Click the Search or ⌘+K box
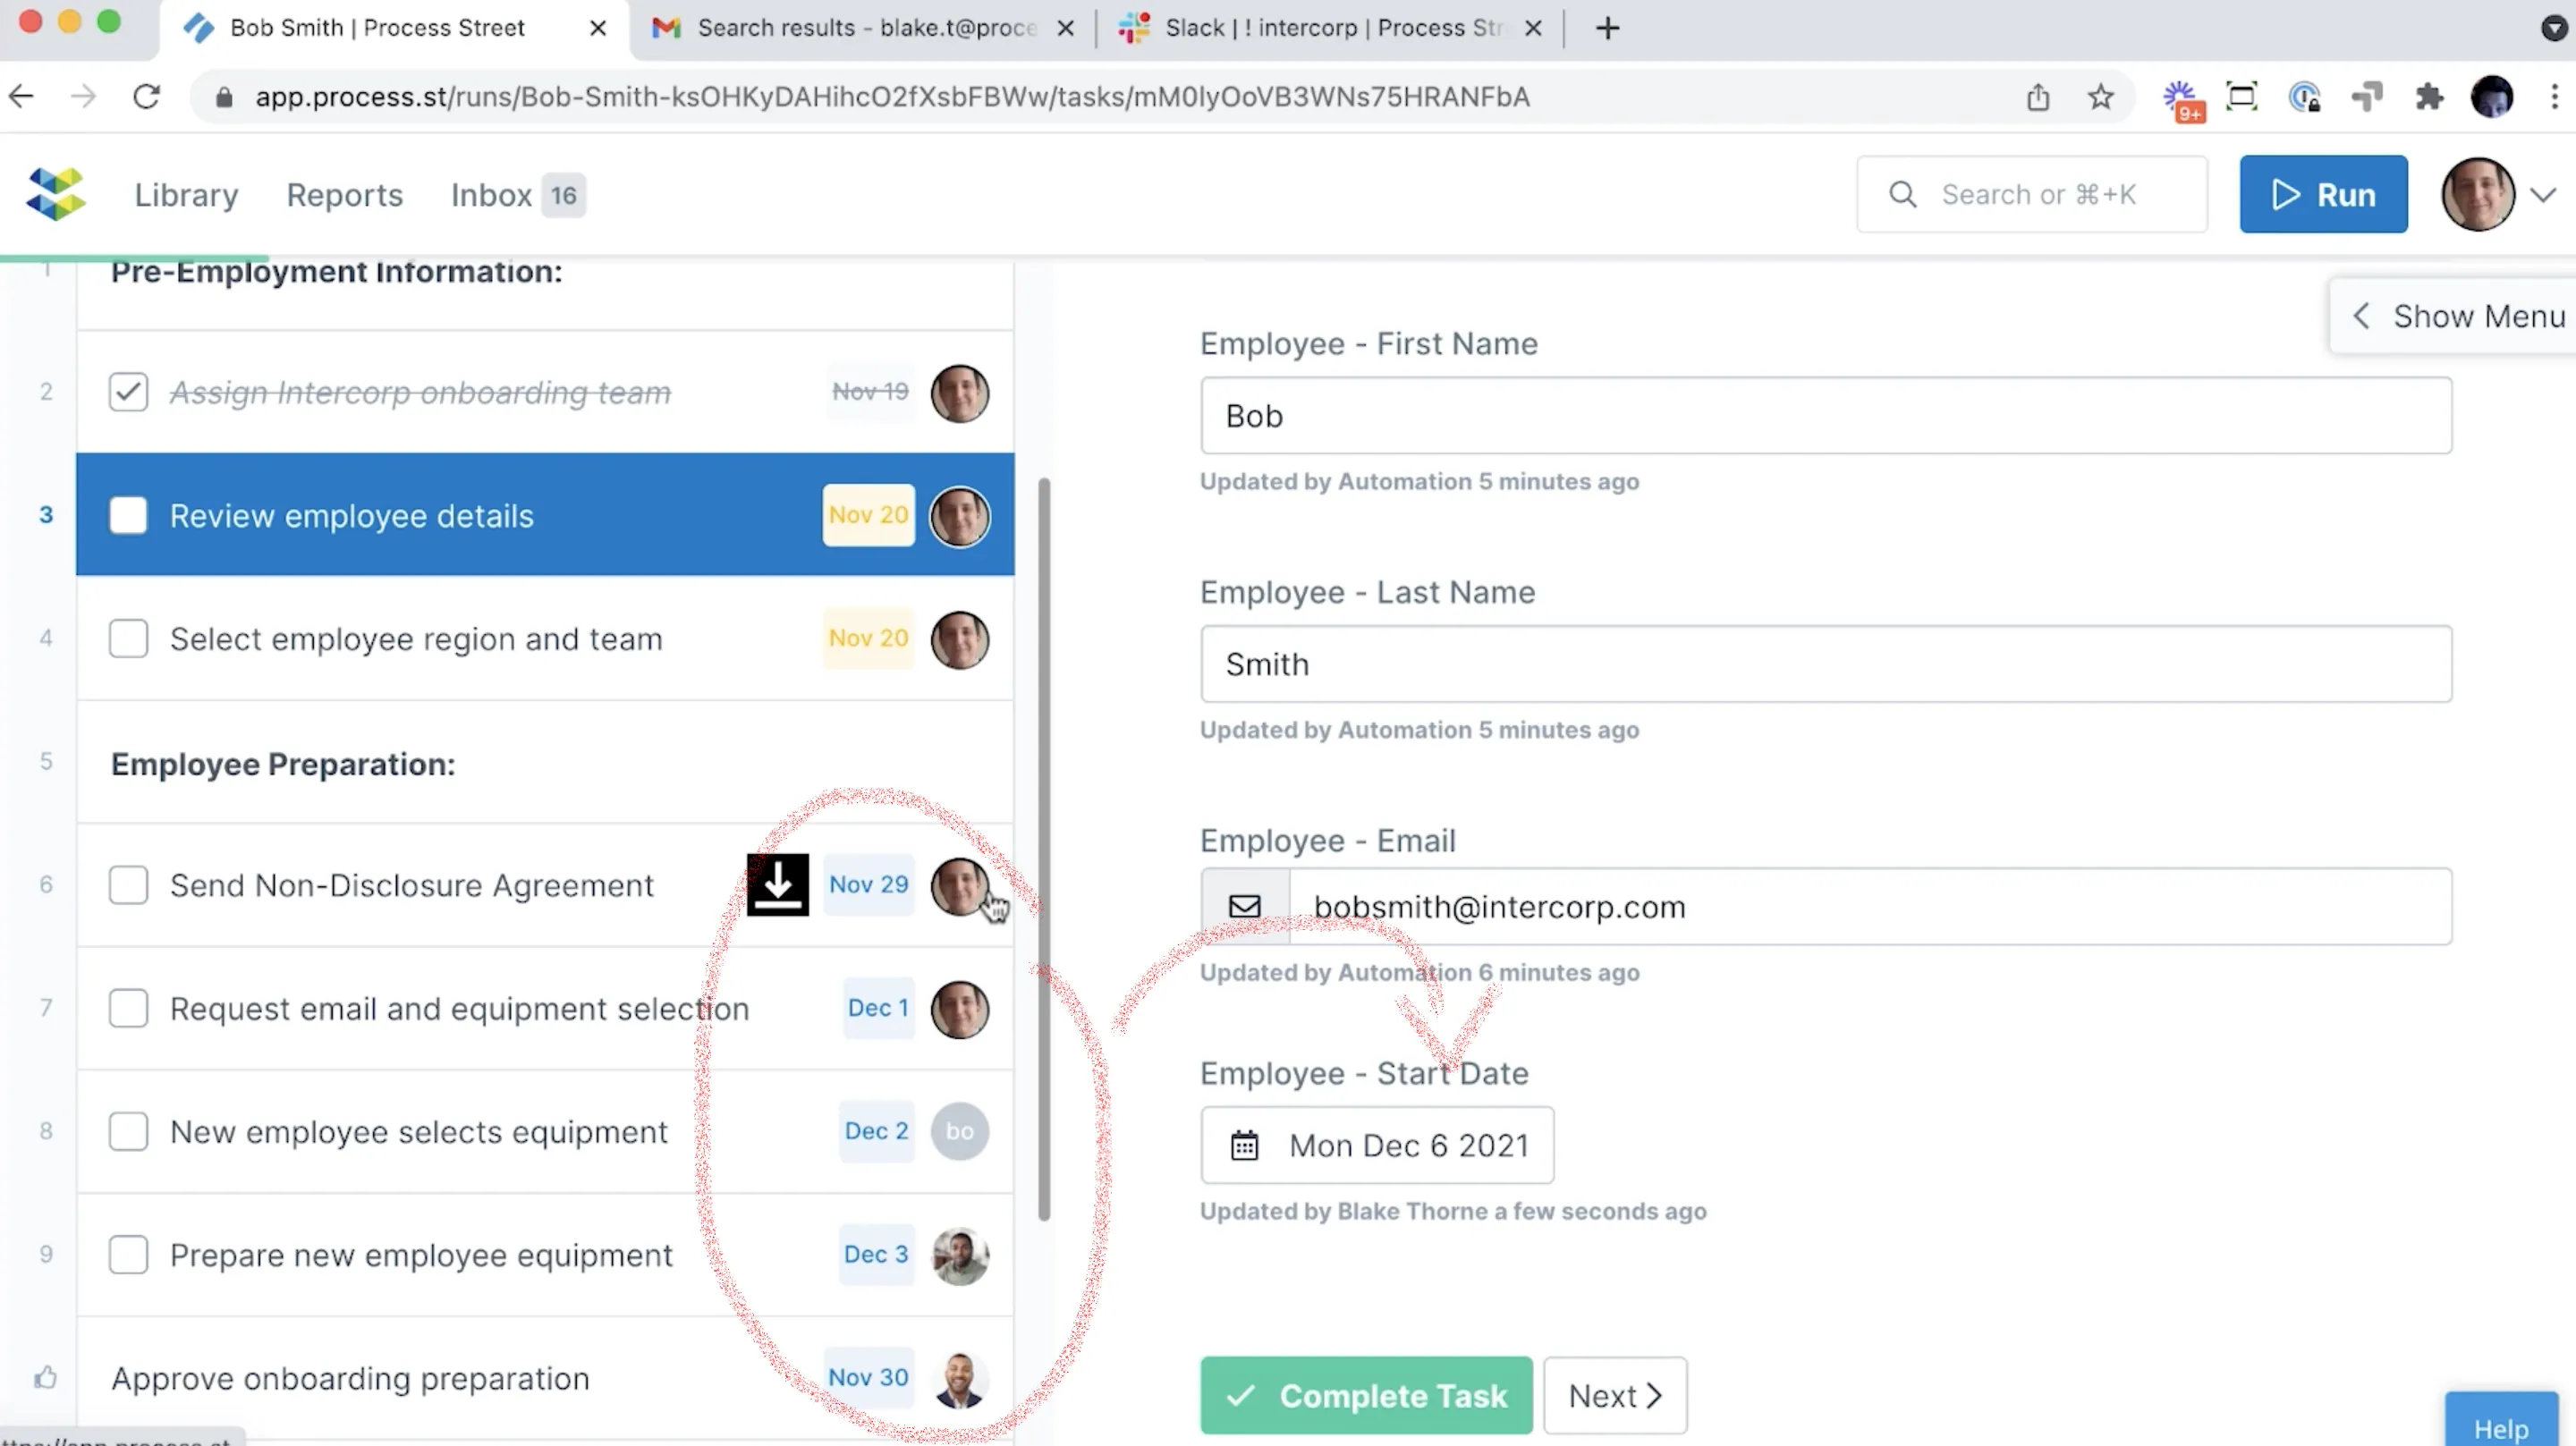The image size is (2576, 1446). click(2032, 194)
